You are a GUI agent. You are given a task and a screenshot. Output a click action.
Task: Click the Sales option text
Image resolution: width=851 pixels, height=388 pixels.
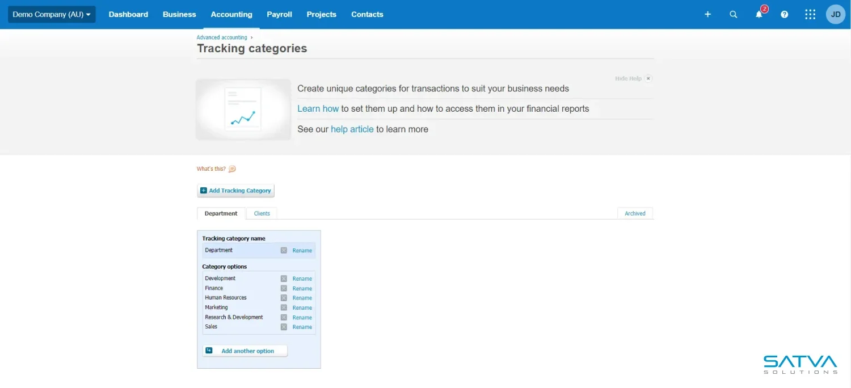pyautogui.click(x=211, y=327)
